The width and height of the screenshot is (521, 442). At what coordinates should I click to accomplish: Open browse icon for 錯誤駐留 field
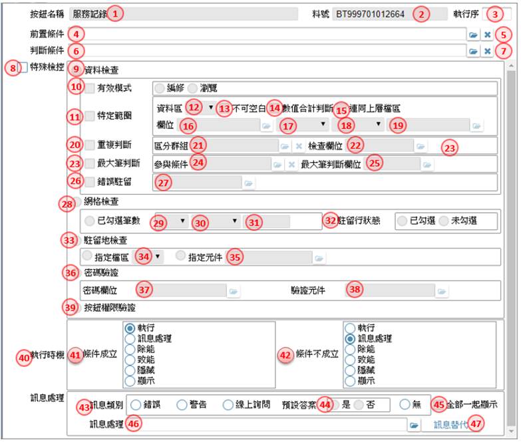(249, 183)
